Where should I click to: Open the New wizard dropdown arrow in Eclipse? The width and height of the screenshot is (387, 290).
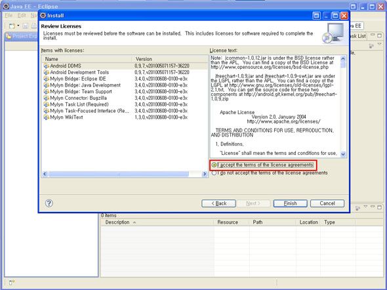click(x=18, y=26)
